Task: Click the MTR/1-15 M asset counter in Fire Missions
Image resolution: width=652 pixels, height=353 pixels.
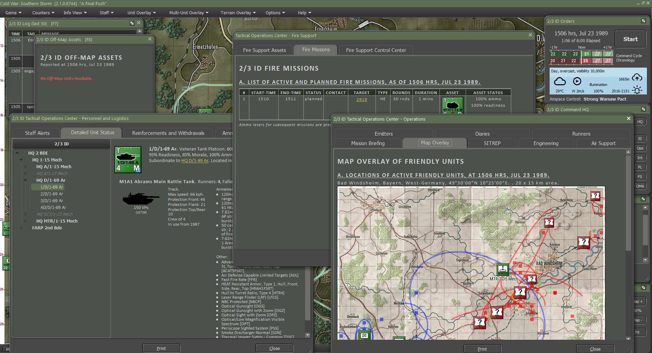Action: coord(452,105)
